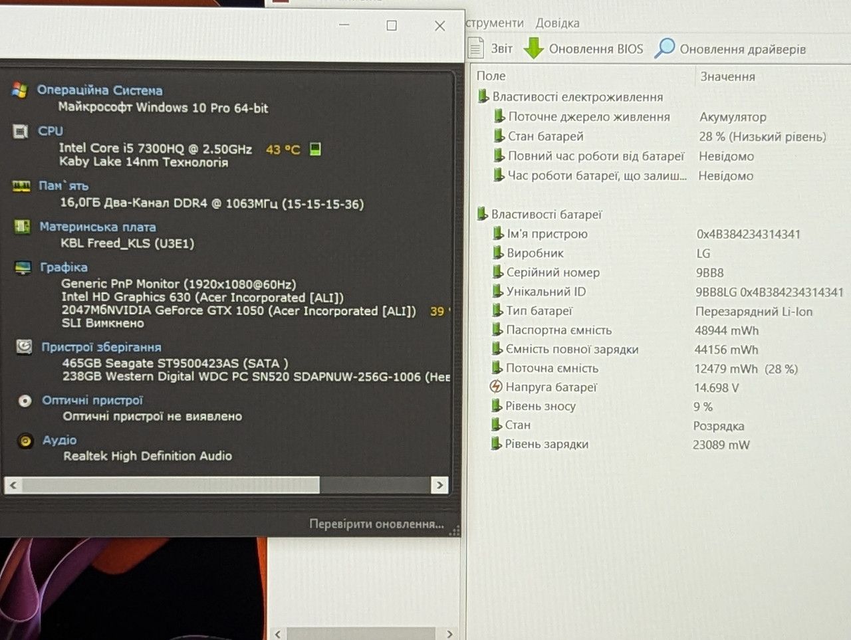Image resolution: width=851 pixels, height=640 pixels.
Task: Click the motherboard icon beside Материнська плата
Action: (x=22, y=227)
